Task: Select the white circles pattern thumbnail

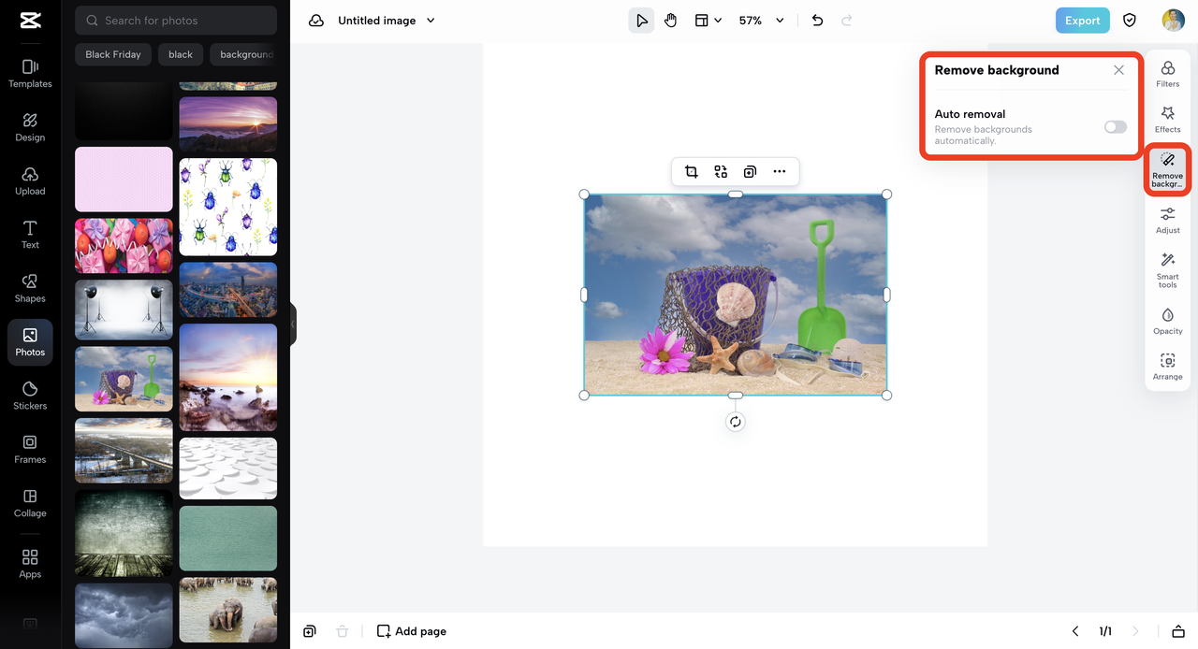Action: coord(228,468)
